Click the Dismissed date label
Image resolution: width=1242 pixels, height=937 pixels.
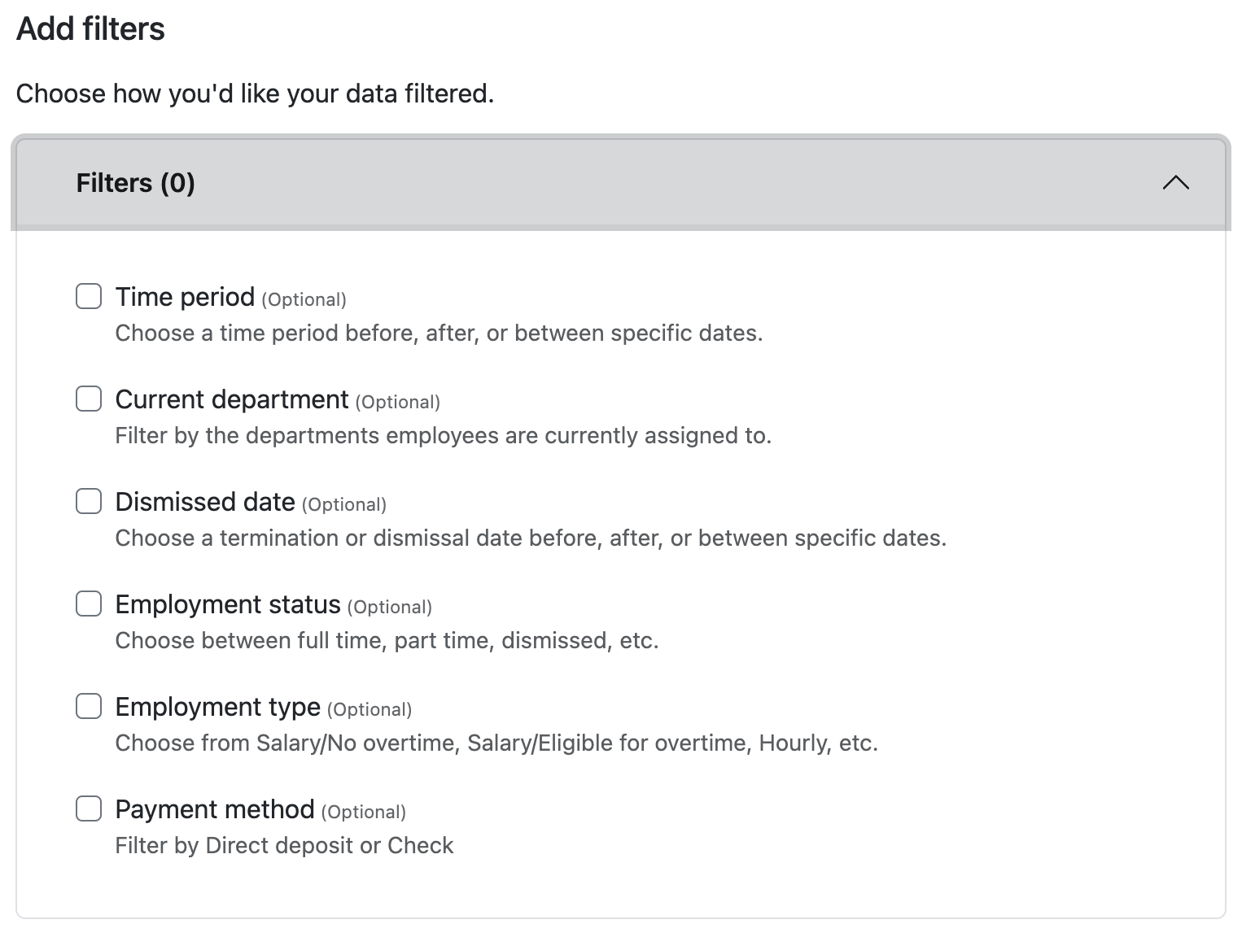(205, 502)
